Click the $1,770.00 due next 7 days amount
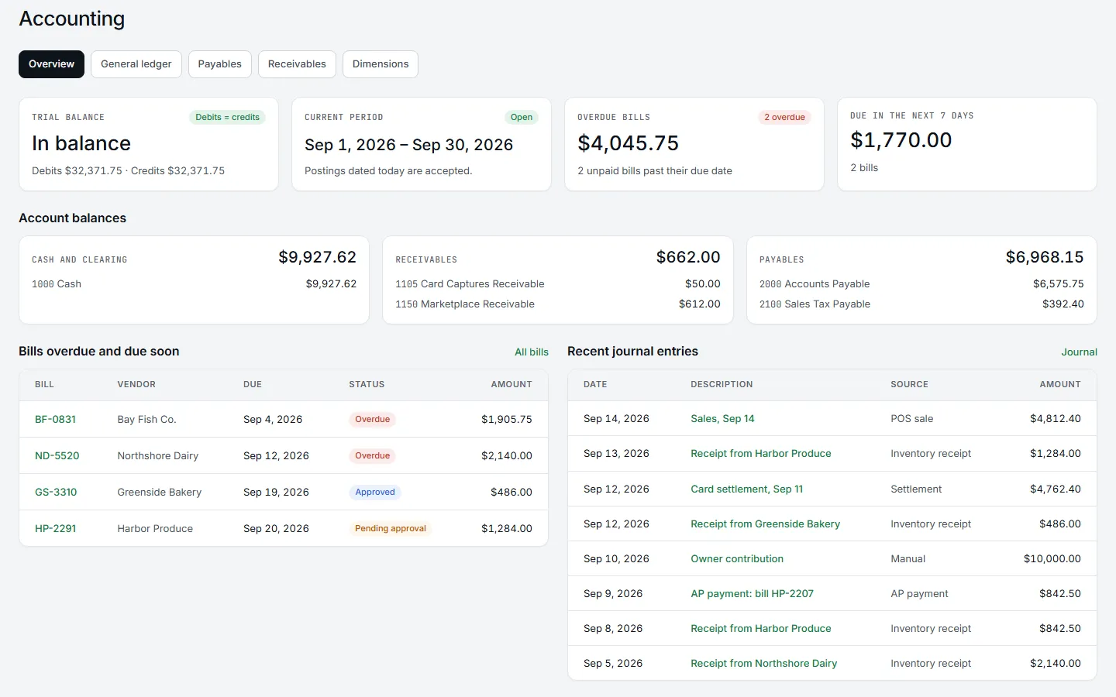 [901, 140]
